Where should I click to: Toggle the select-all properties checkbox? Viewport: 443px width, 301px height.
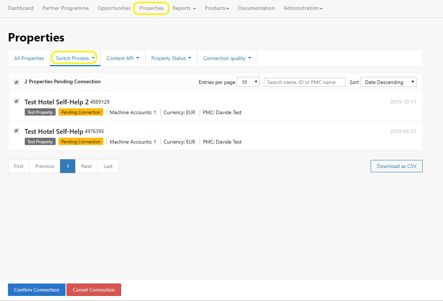pyautogui.click(x=16, y=82)
